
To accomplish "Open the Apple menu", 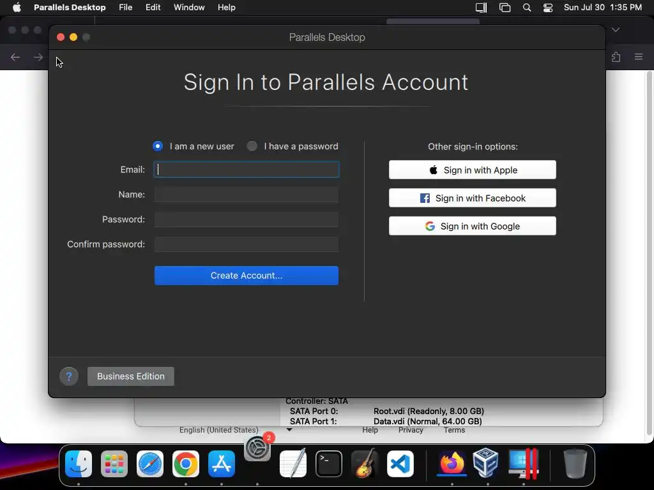I will [x=17, y=8].
